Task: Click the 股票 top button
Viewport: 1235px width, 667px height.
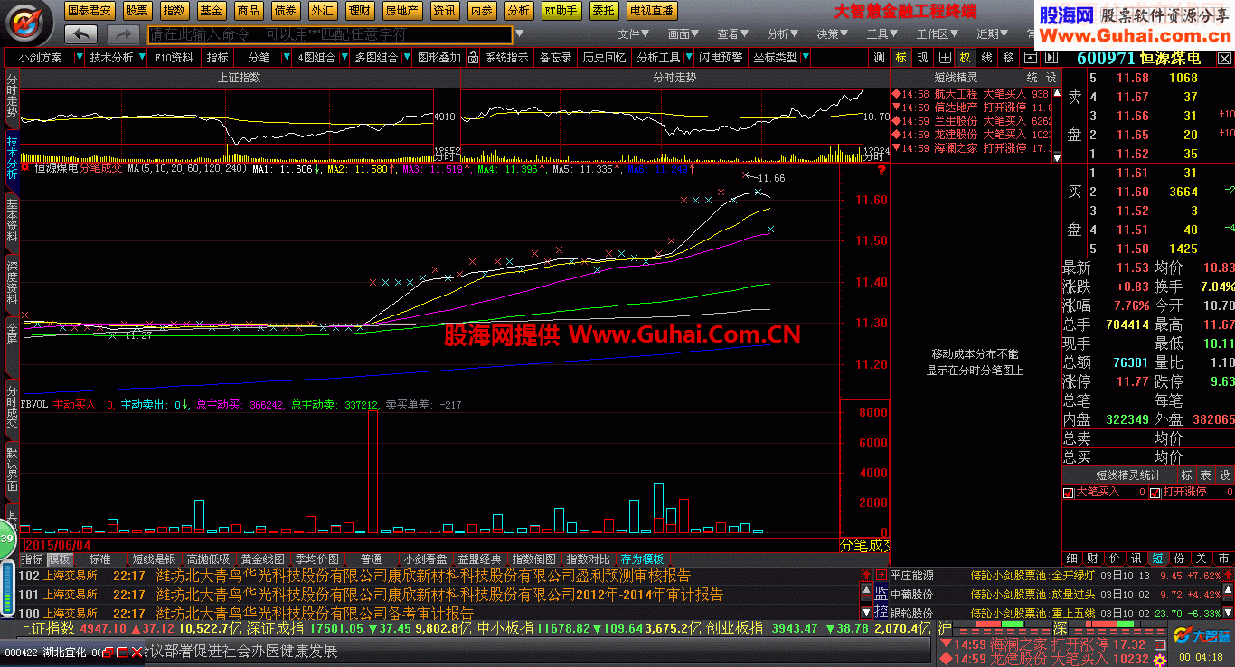Action: click(137, 11)
